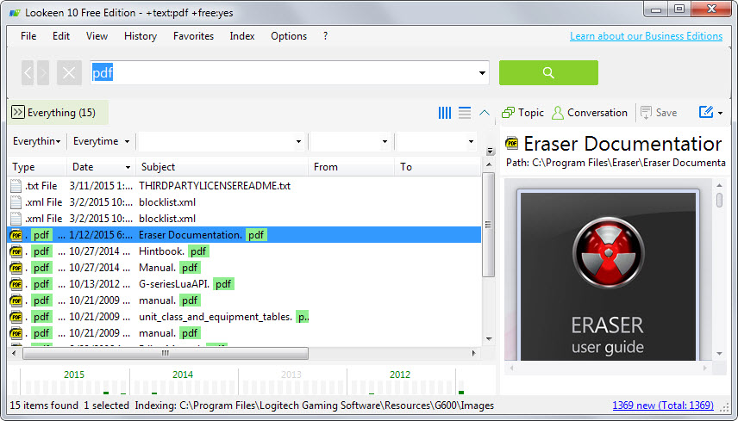Click the PDF icon of G-seriesLuaAPI row
This screenshot has width=738, height=421.
coord(16,284)
